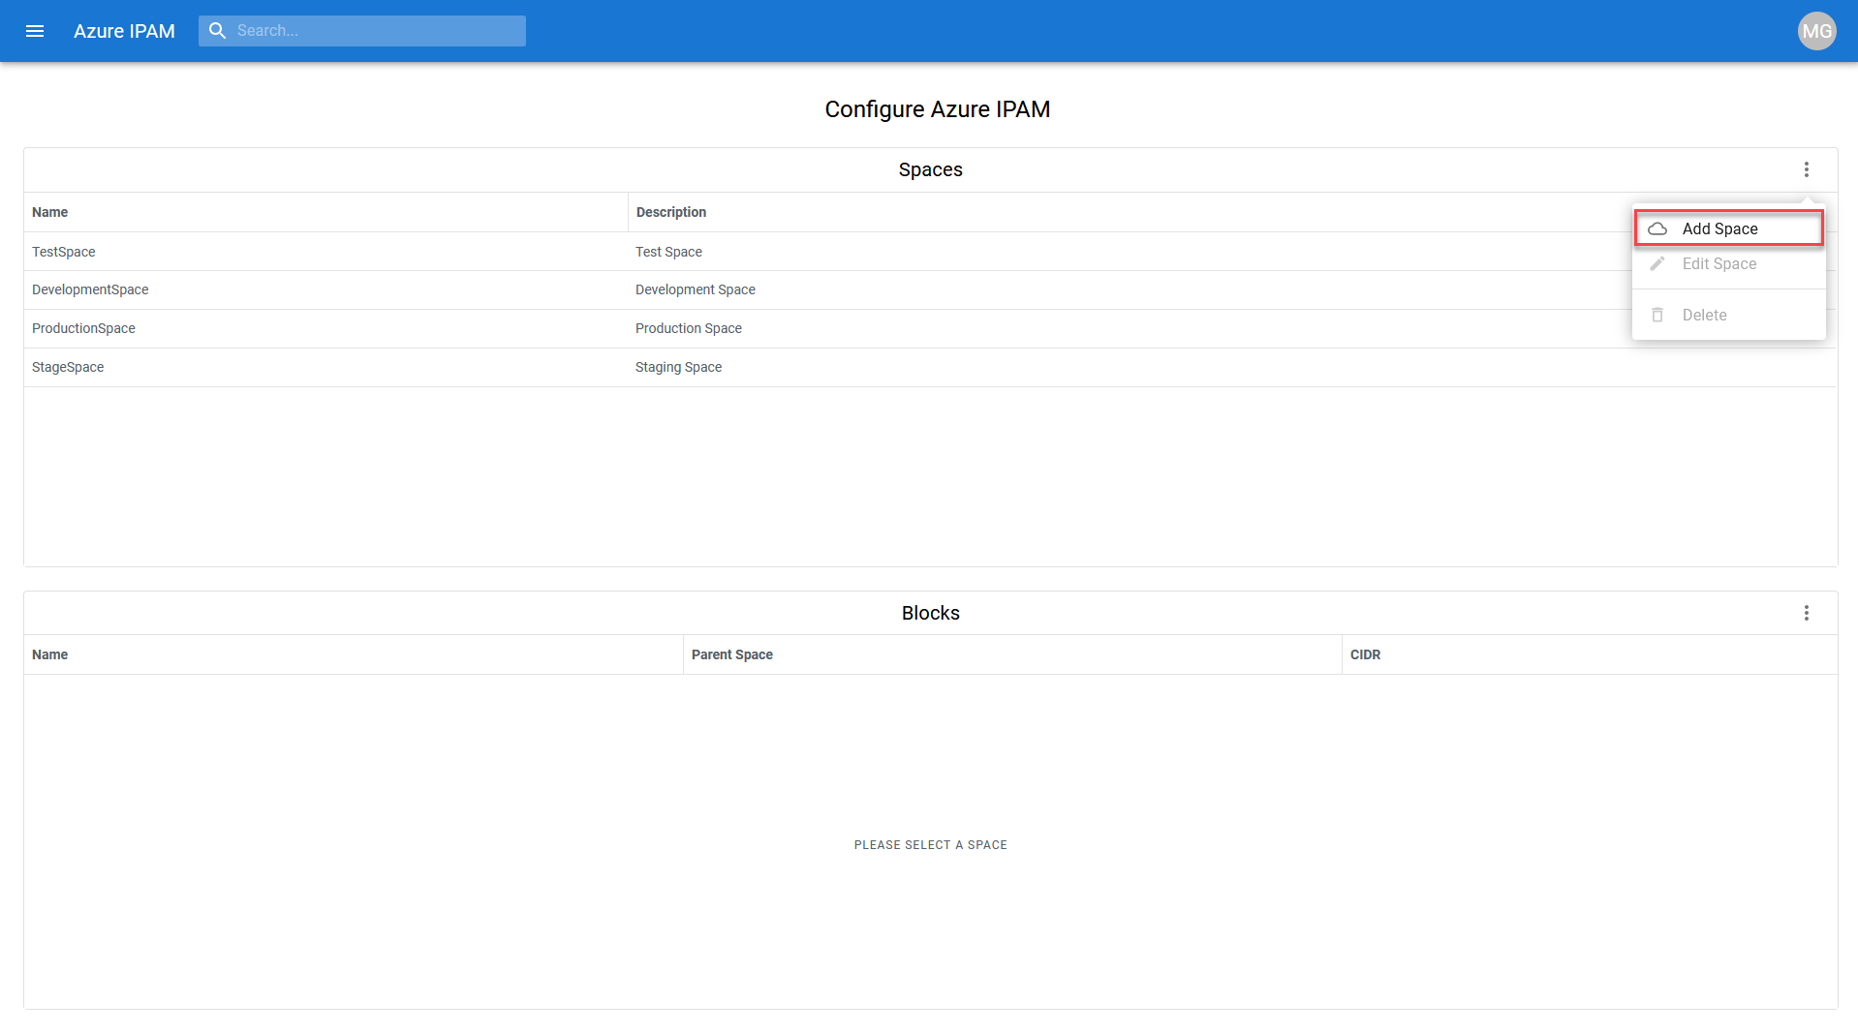This screenshot has height=1033, width=1858.
Task: Open the MG user avatar menu
Action: click(1816, 31)
